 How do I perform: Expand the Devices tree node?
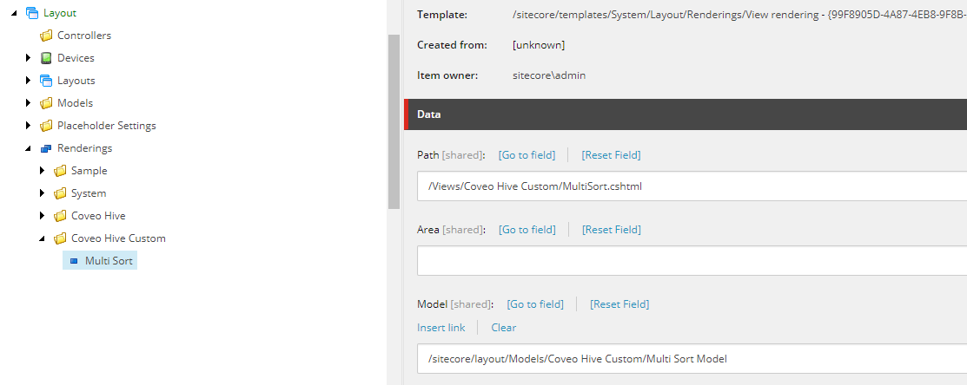click(x=29, y=58)
